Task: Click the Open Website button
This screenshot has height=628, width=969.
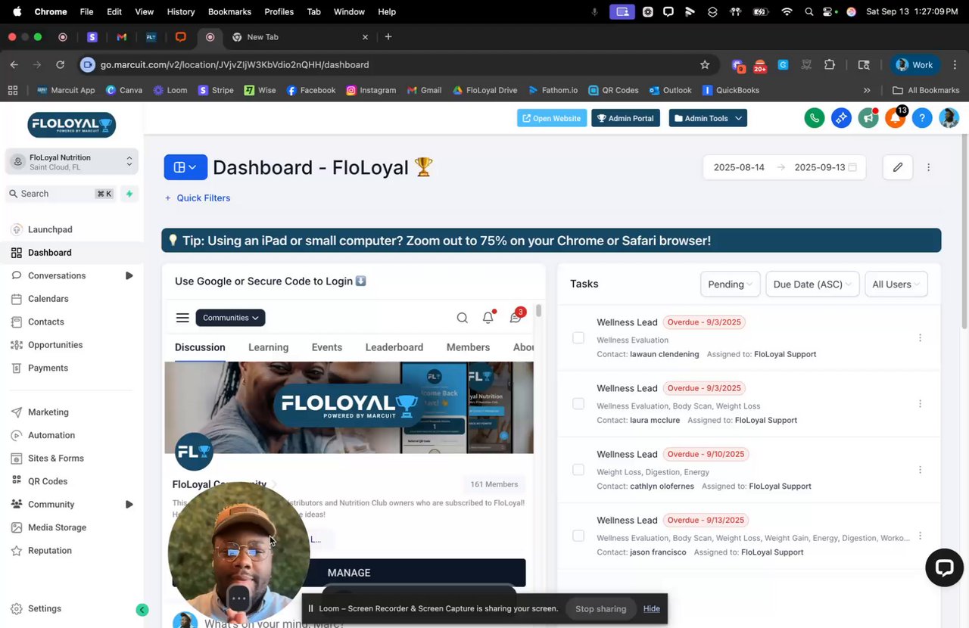Action: [552, 118]
